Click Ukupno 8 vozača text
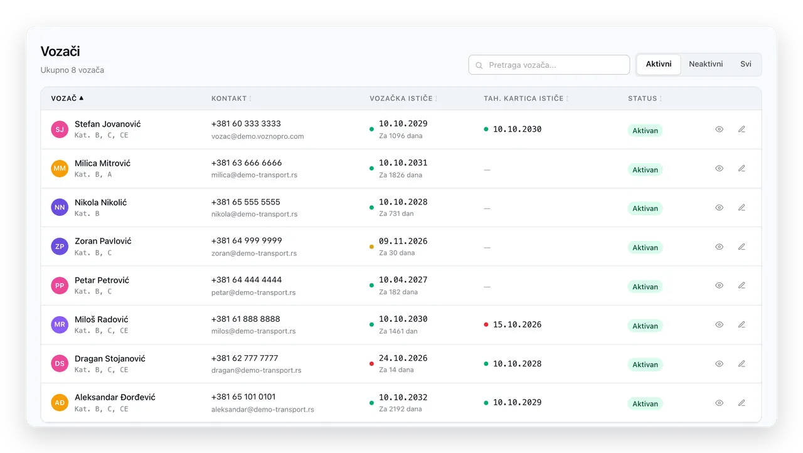803x453 pixels. (x=72, y=70)
